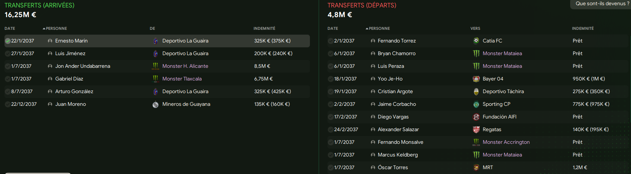
Task: Toggle the checkmark on Ernesto Marín row
Action: click(7, 41)
